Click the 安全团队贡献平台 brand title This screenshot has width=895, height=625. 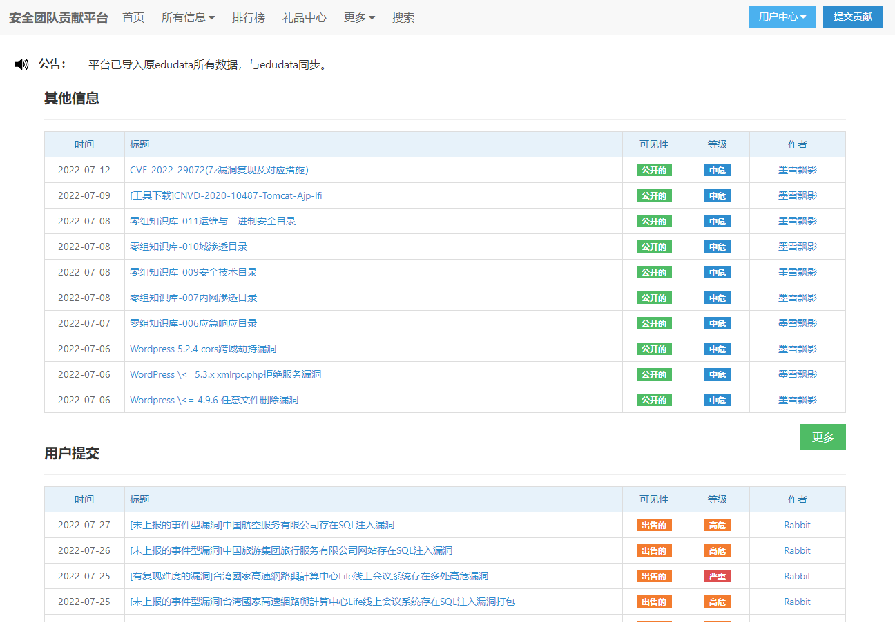click(58, 18)
